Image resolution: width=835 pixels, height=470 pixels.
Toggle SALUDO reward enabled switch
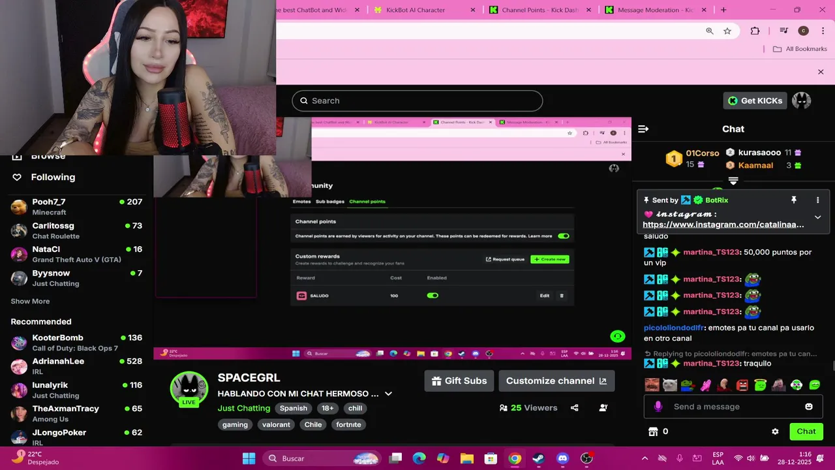tap(433, 296)
